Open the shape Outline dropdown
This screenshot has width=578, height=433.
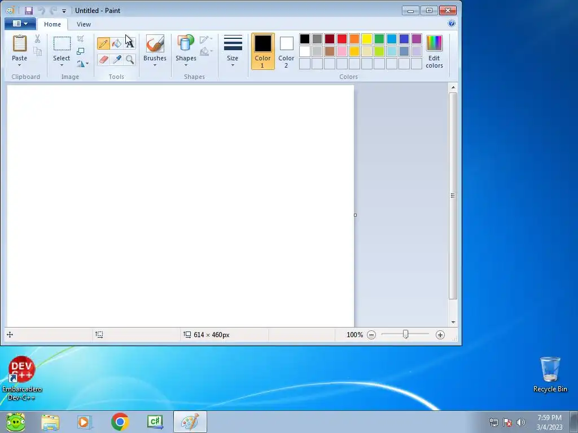click(206, 39)
